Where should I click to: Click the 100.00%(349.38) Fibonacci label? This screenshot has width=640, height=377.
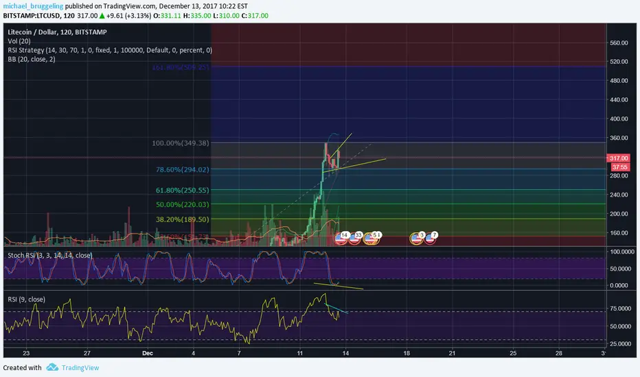click(x=181, y=143)
